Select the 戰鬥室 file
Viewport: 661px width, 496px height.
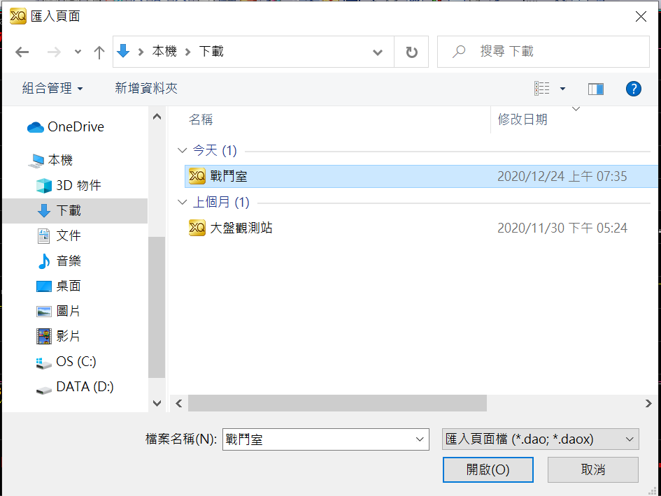(420, 176)
